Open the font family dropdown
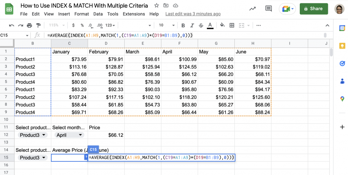The height and width of the screenshot is (175, 348). (x=136, y=25)
